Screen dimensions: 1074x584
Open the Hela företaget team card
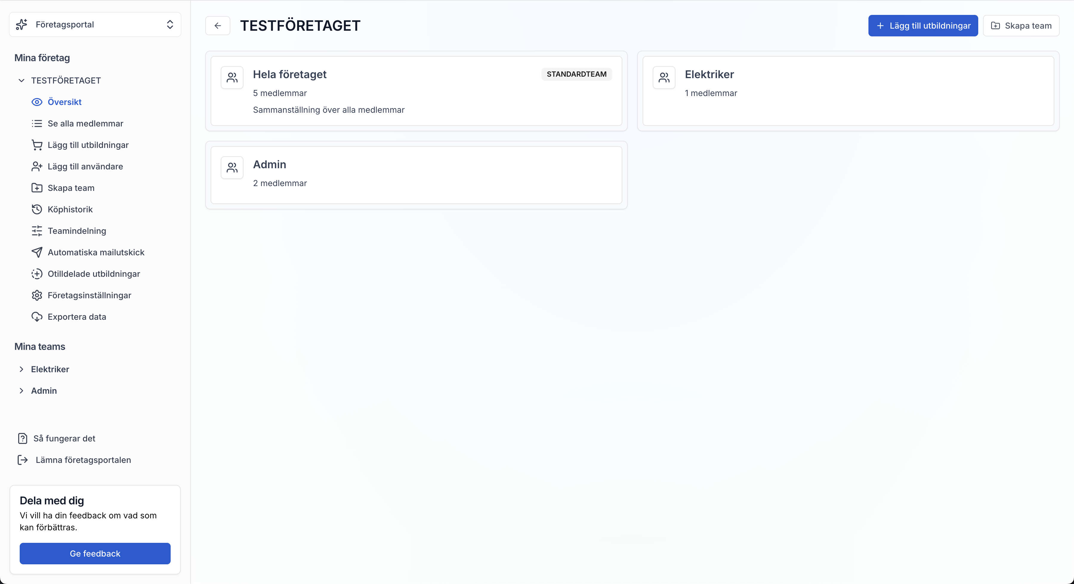(416, 91)
